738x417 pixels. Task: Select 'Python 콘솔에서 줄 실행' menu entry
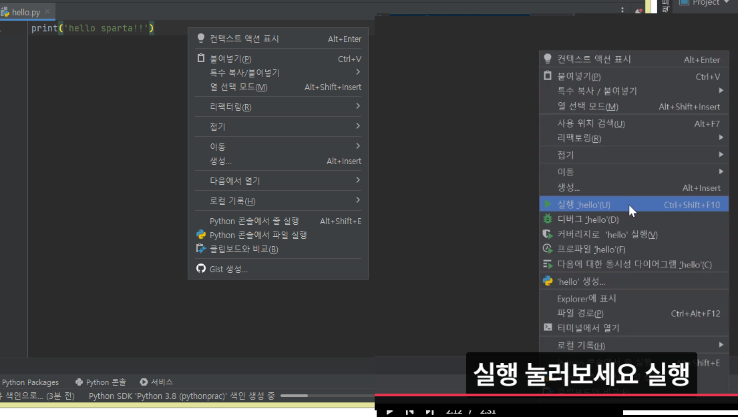[x=278, y=221]
